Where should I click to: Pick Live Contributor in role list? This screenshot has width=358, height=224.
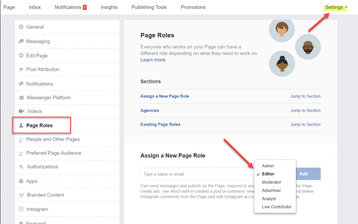coord(277,207)
